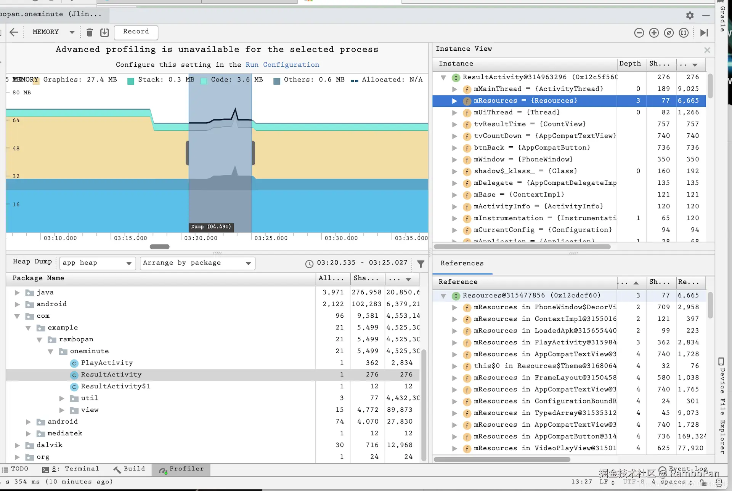Open the profiler settings gear
Image resolution: width=732 pixels, height=491 pixels.
pos(690,16)
